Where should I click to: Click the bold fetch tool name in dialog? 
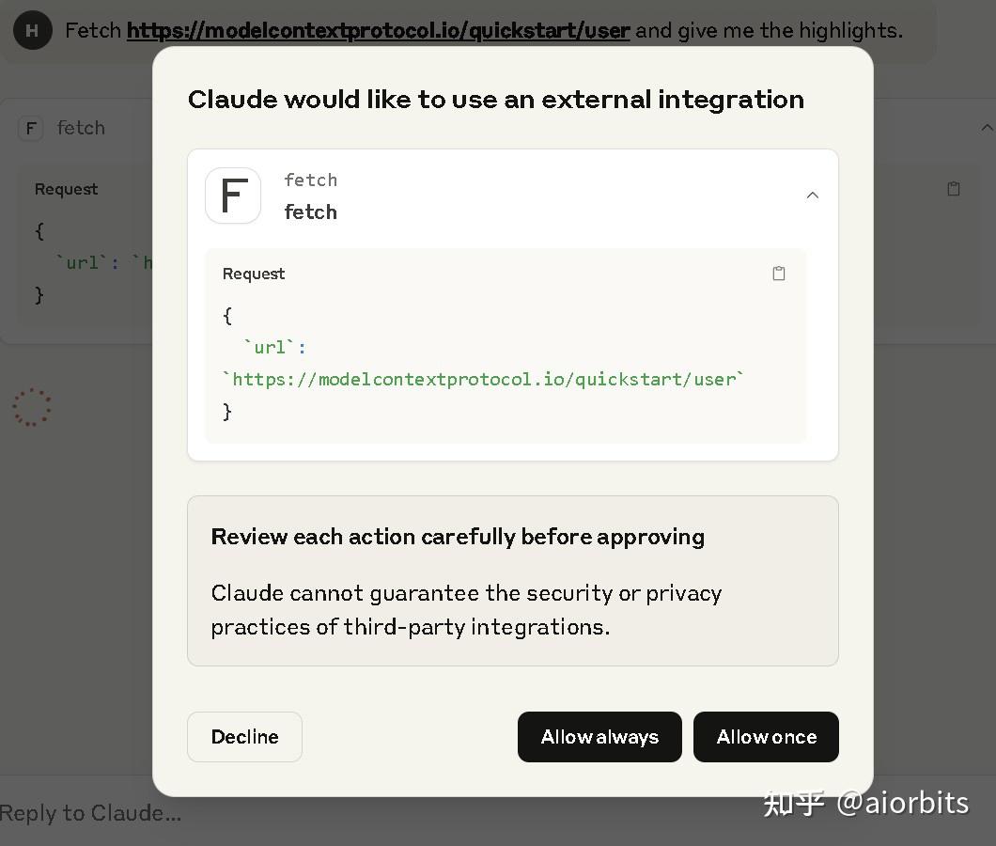pyautogui.click(x=310, y=212)
